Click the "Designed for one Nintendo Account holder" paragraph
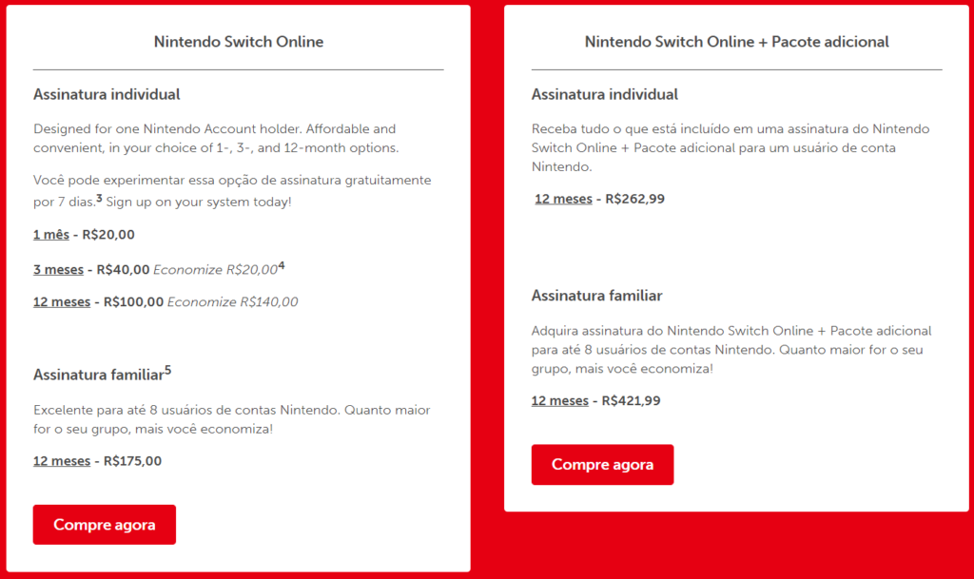 tap(214, 138)
